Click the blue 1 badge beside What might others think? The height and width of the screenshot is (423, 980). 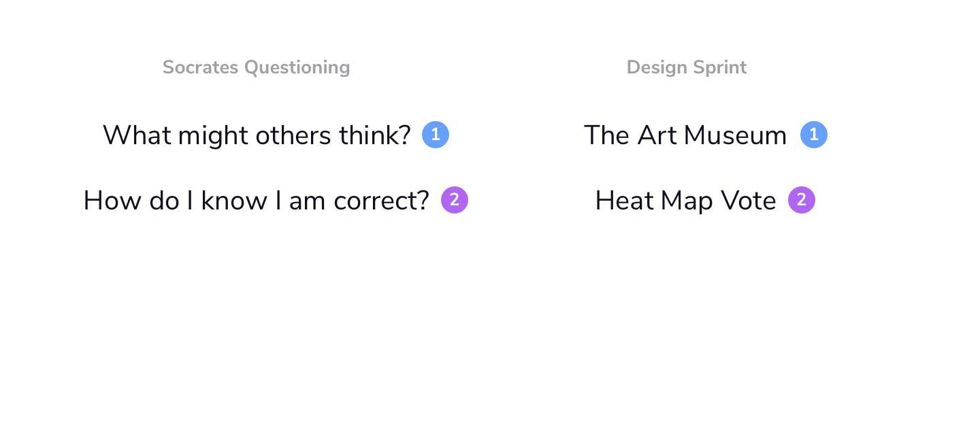pyautogui.click(x=436, y=135)
